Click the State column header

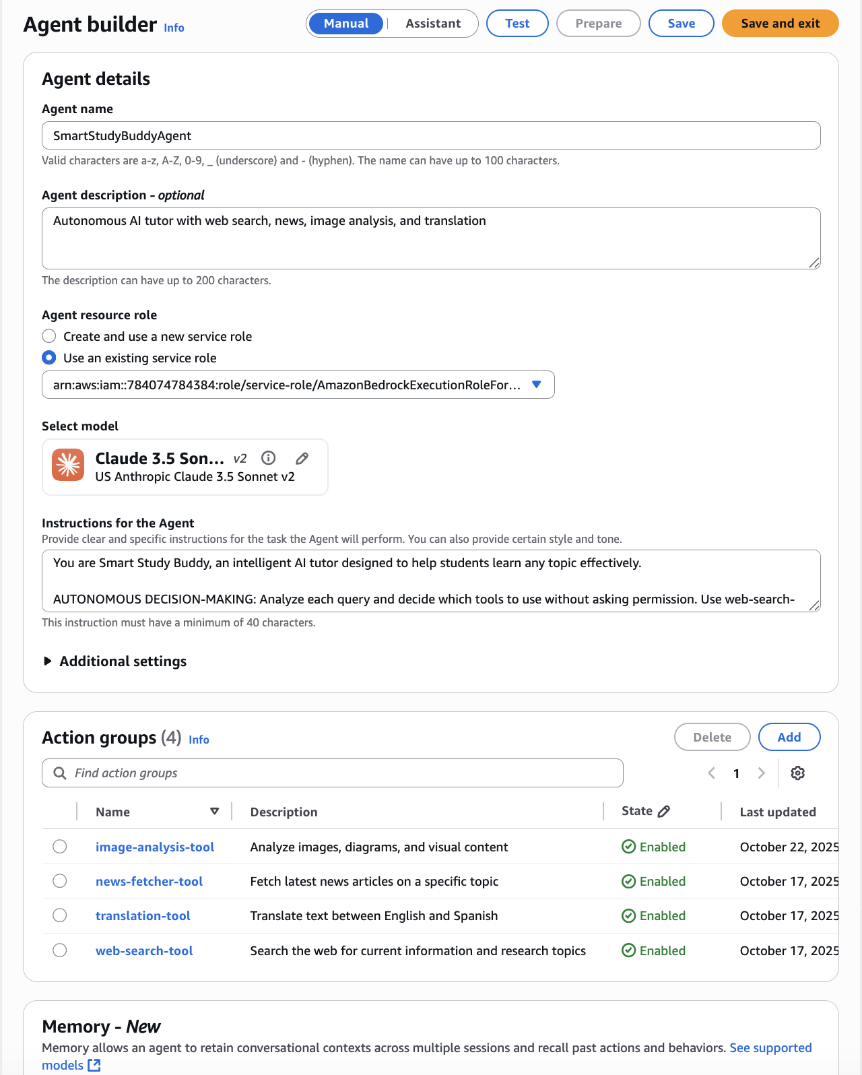point(637,811)
